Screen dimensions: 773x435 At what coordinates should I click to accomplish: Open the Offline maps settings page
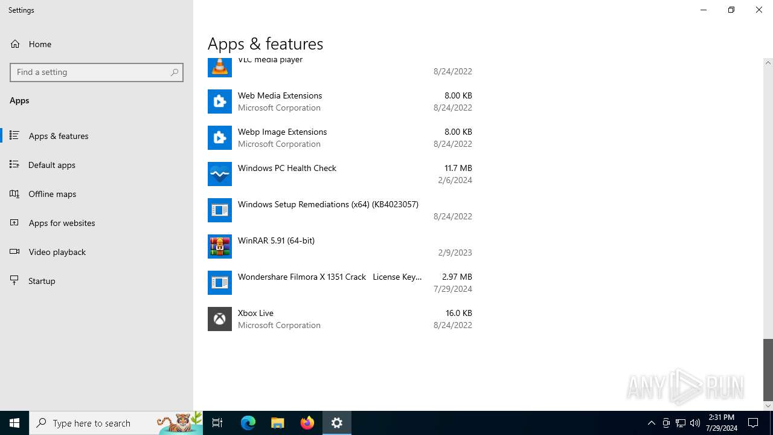point(97,194)
